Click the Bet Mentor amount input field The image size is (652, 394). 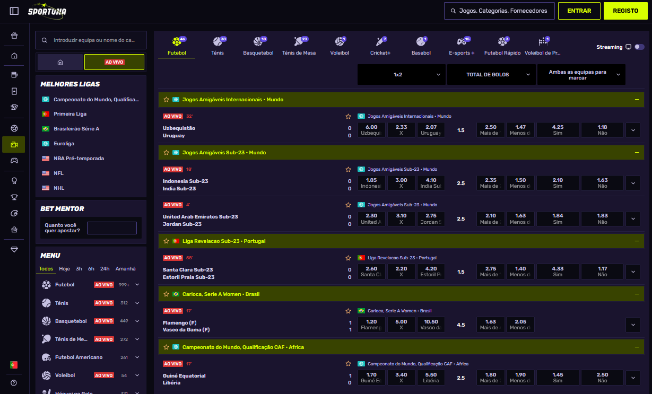(x=112, y=228)
